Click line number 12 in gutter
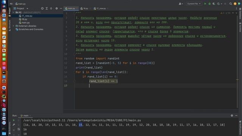 66,63
